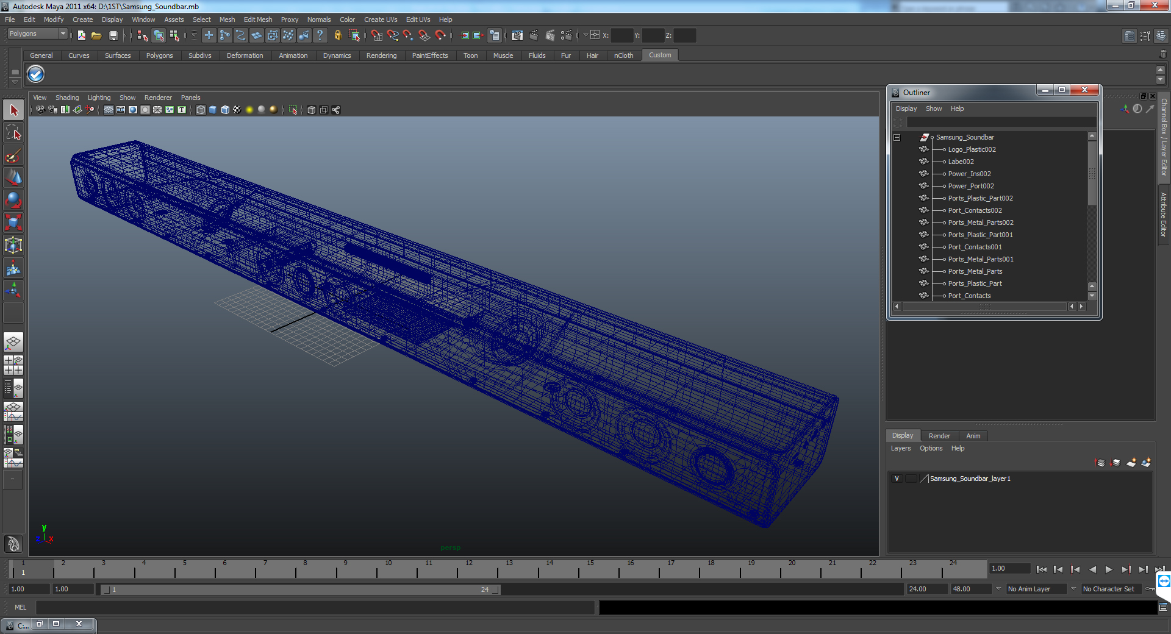Open the selection mask menu arrow

tap(194, 35)
